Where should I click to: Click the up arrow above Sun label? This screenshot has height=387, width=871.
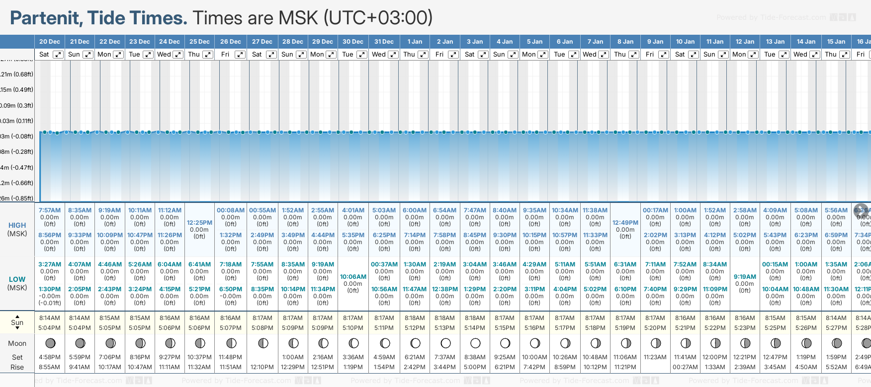point(17,316)
